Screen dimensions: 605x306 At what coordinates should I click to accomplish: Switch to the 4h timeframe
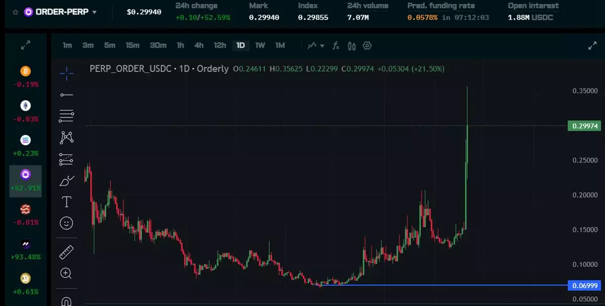point(199,46)
